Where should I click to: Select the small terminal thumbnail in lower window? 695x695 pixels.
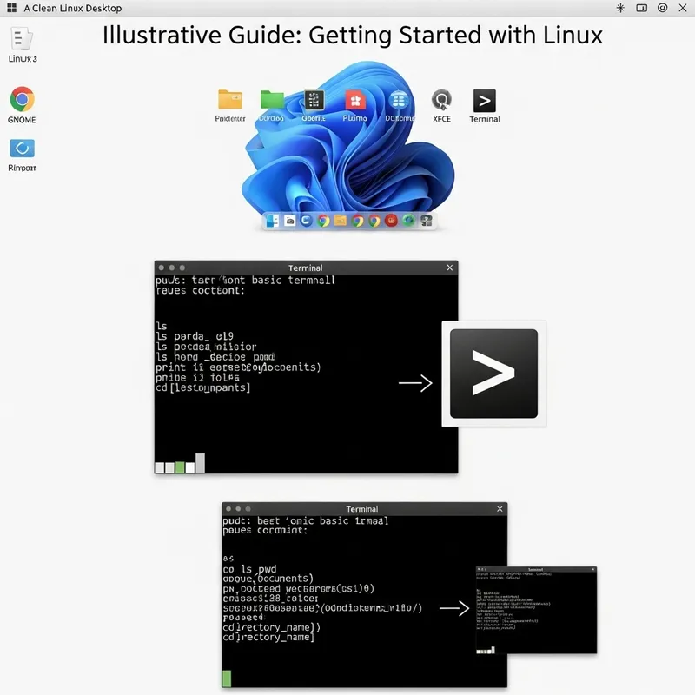(x=535, y=608)
